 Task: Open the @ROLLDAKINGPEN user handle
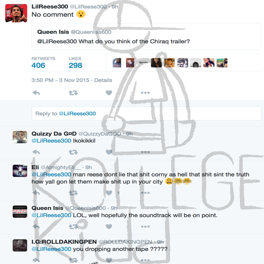point(125,242)
